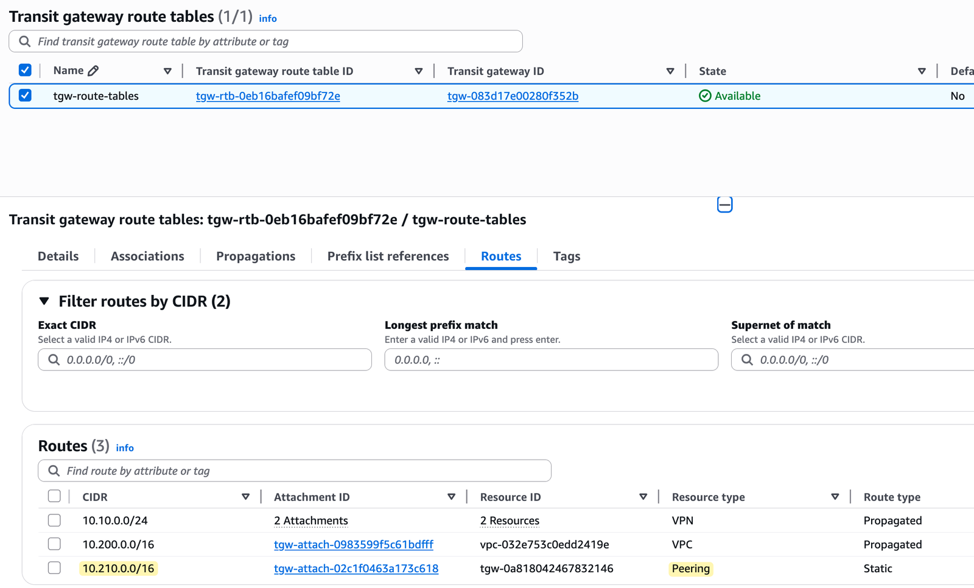
Task: Click the 2 Attachments link
Action: (x=310, y=521)
